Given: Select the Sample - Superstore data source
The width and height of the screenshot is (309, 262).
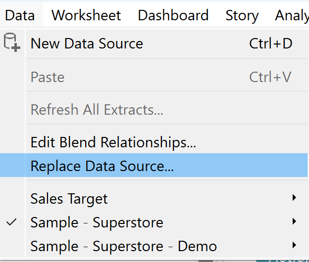Looking at the screenshot, I should [97, 222].
